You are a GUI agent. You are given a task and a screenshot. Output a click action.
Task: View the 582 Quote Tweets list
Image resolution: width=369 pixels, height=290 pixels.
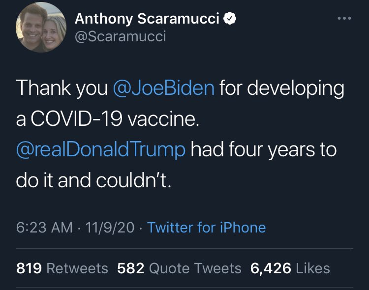click(x=180, y=268)
